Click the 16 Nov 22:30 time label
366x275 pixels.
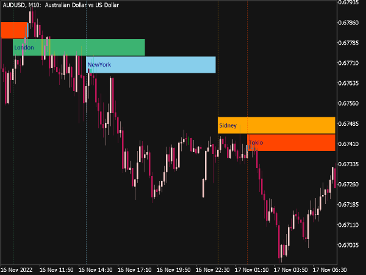pyautogui.click(x=212, y=270)
